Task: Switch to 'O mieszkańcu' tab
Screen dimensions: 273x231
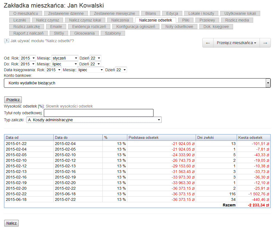Action: (x=26, y=13)
